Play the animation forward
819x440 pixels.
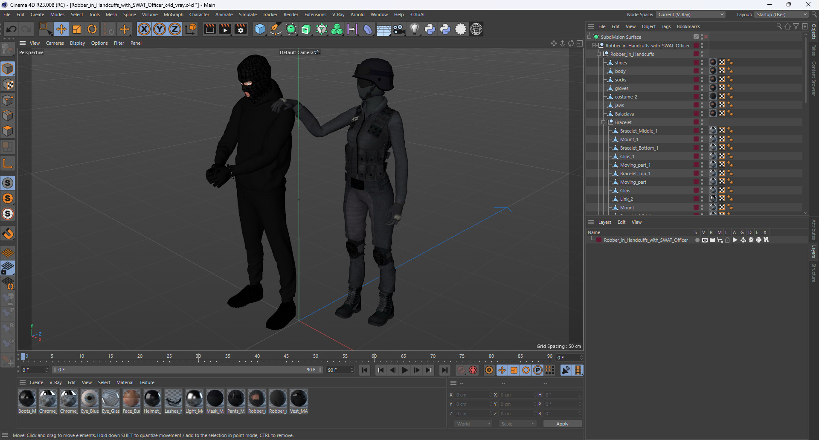(405, 370)
